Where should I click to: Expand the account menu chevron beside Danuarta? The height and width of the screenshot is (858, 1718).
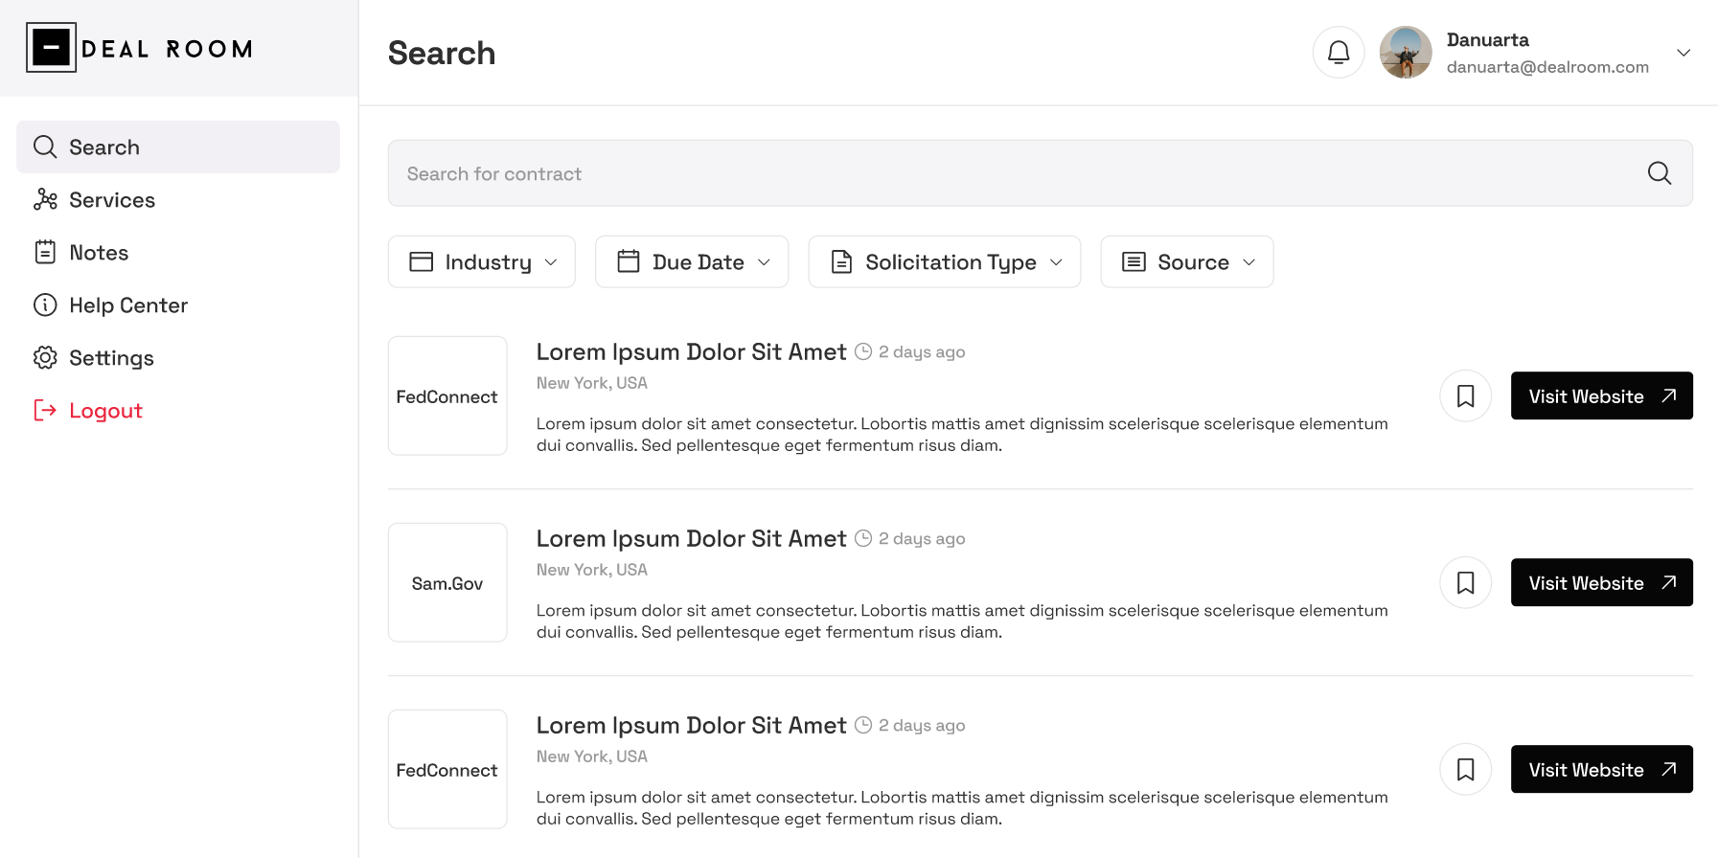[x=1683, y=53]
